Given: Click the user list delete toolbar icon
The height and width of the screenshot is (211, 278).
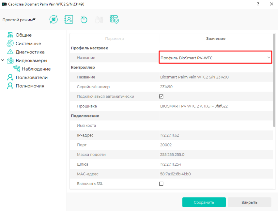Looking at the screenshot, I should pyautogui.click(x=69, y=19).
